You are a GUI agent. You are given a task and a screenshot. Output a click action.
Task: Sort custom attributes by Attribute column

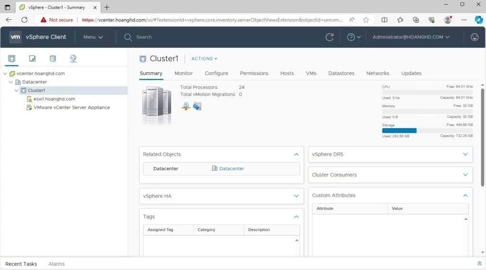[350, 209]
